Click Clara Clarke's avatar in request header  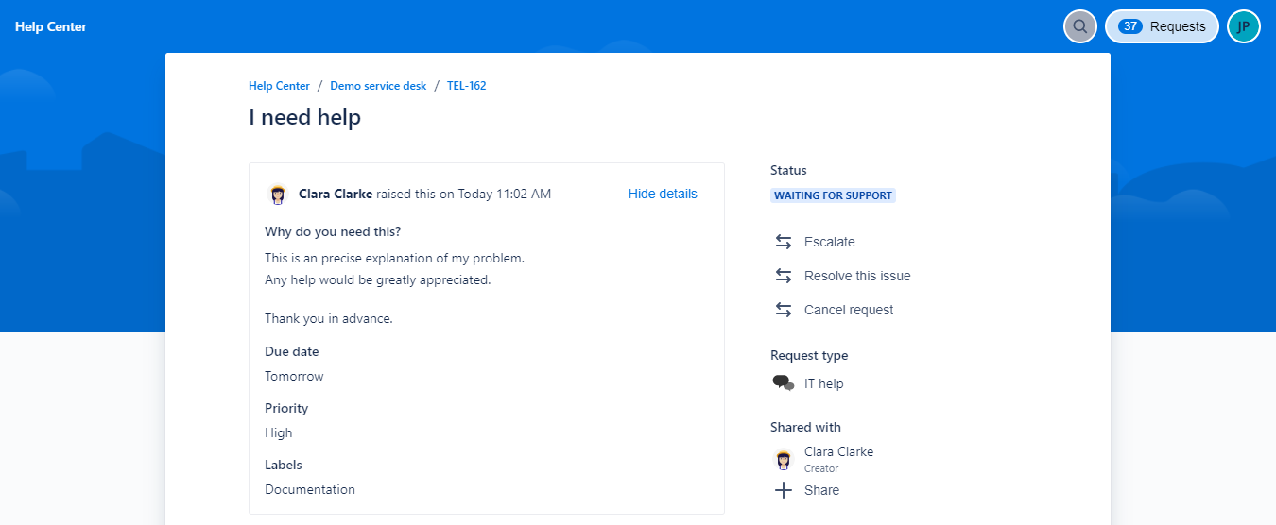[x=277, y=195]
